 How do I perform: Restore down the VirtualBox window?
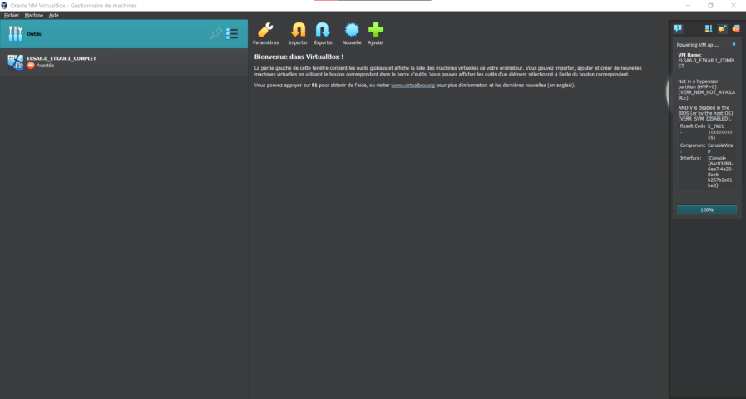[710, 6]
